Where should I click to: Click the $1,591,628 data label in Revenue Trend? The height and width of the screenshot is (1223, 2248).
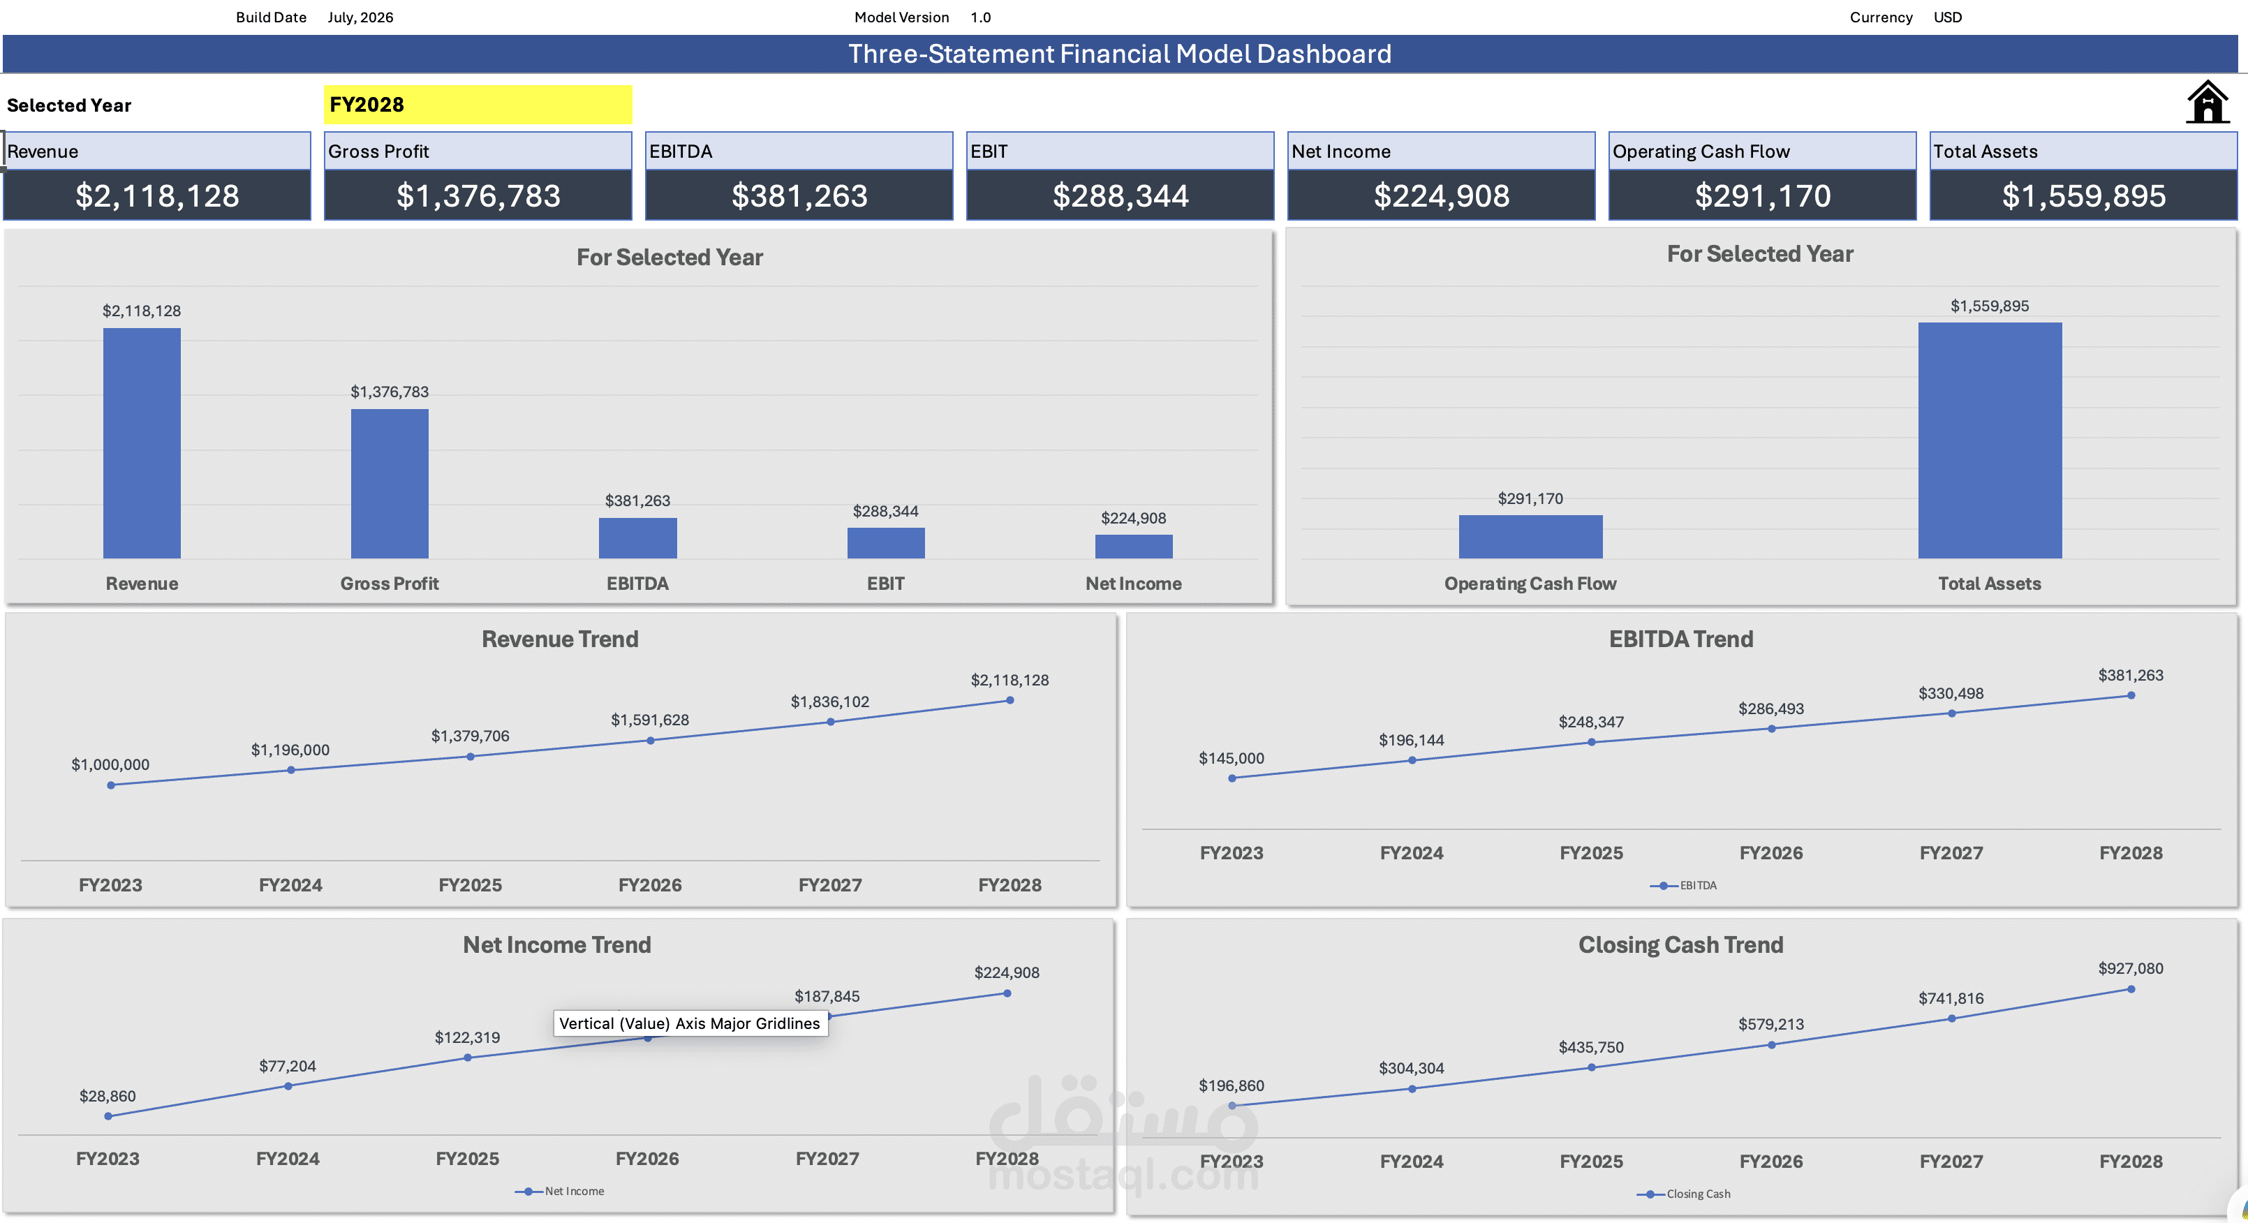(x=650, y=720)
